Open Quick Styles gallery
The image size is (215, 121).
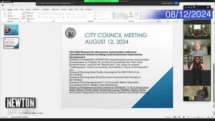pyautogui.click(x=136, y=15)
